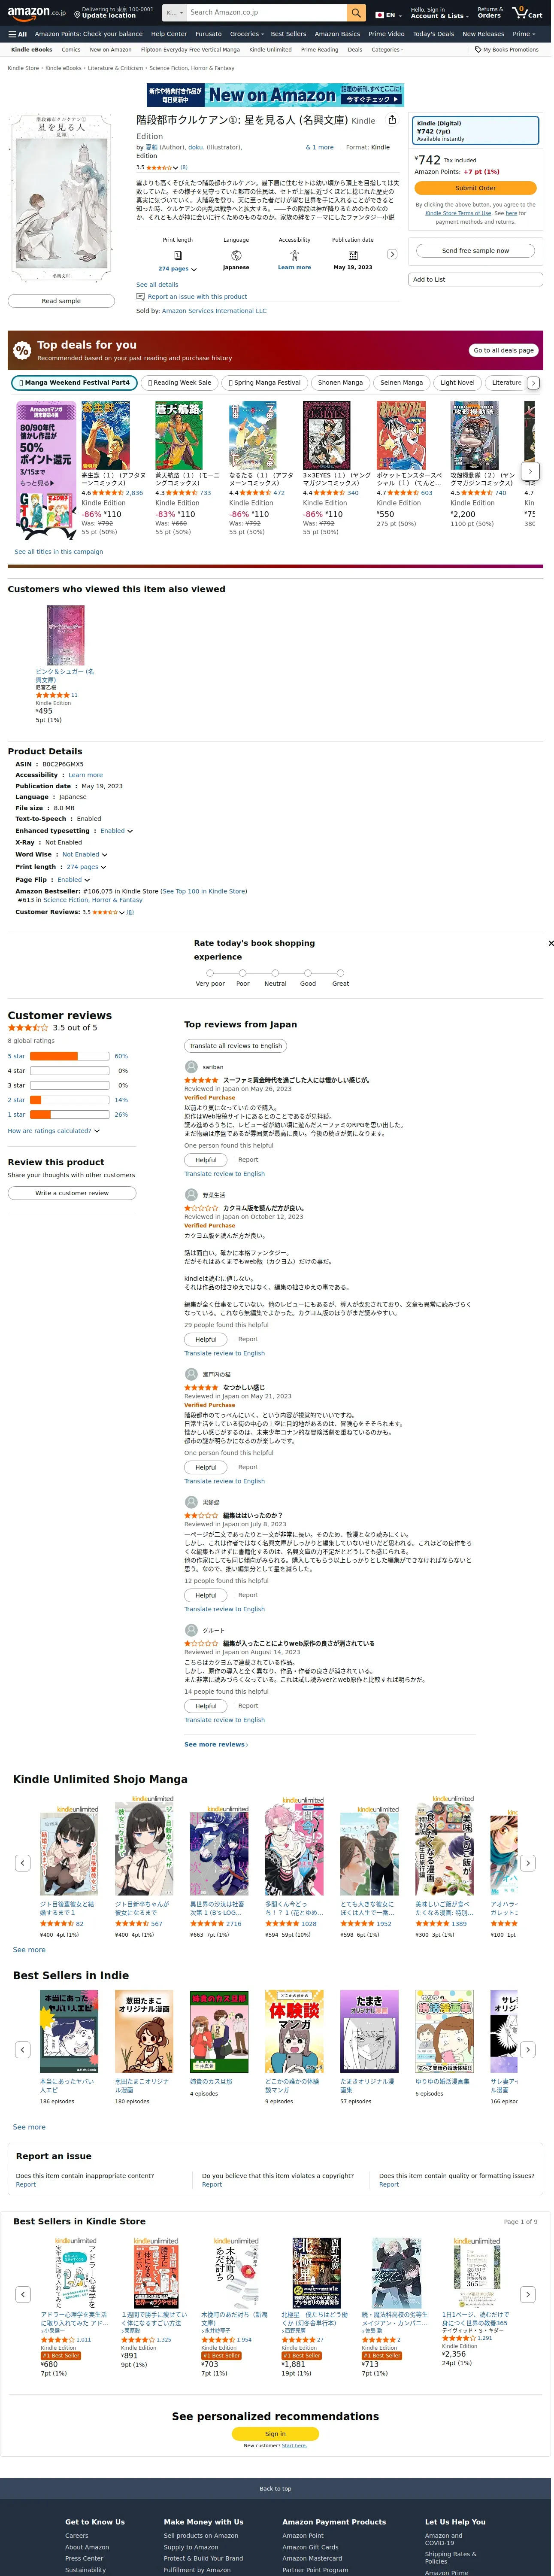Expand Categories dropdown in Kindle nav
The height and width of the screenshot is (2576, 554).
pos(387,49)
